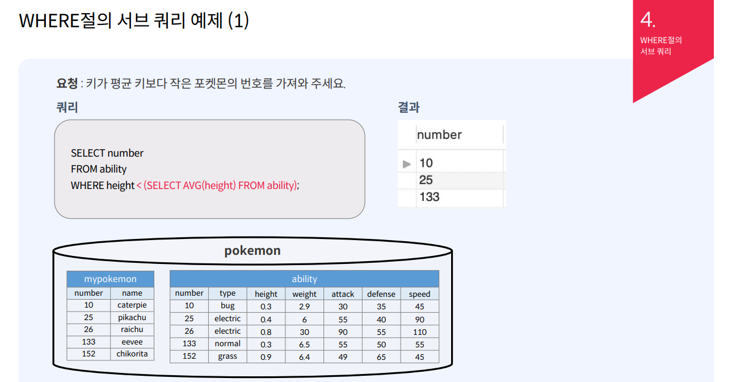
Task: Select the slide title 'WHERE절의 서브 쿼리 예제 (1)'
Action: (x=134, y=21)
